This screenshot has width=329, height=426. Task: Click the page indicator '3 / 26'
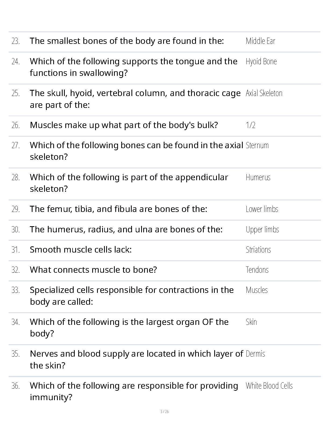(x=164, y=412)
